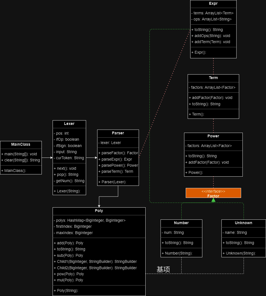Click the Lexer class header

[69, 124]
